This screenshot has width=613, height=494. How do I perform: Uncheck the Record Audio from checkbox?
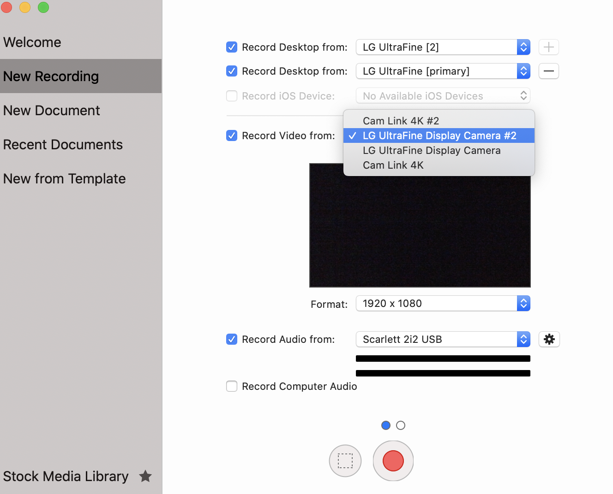232,339
